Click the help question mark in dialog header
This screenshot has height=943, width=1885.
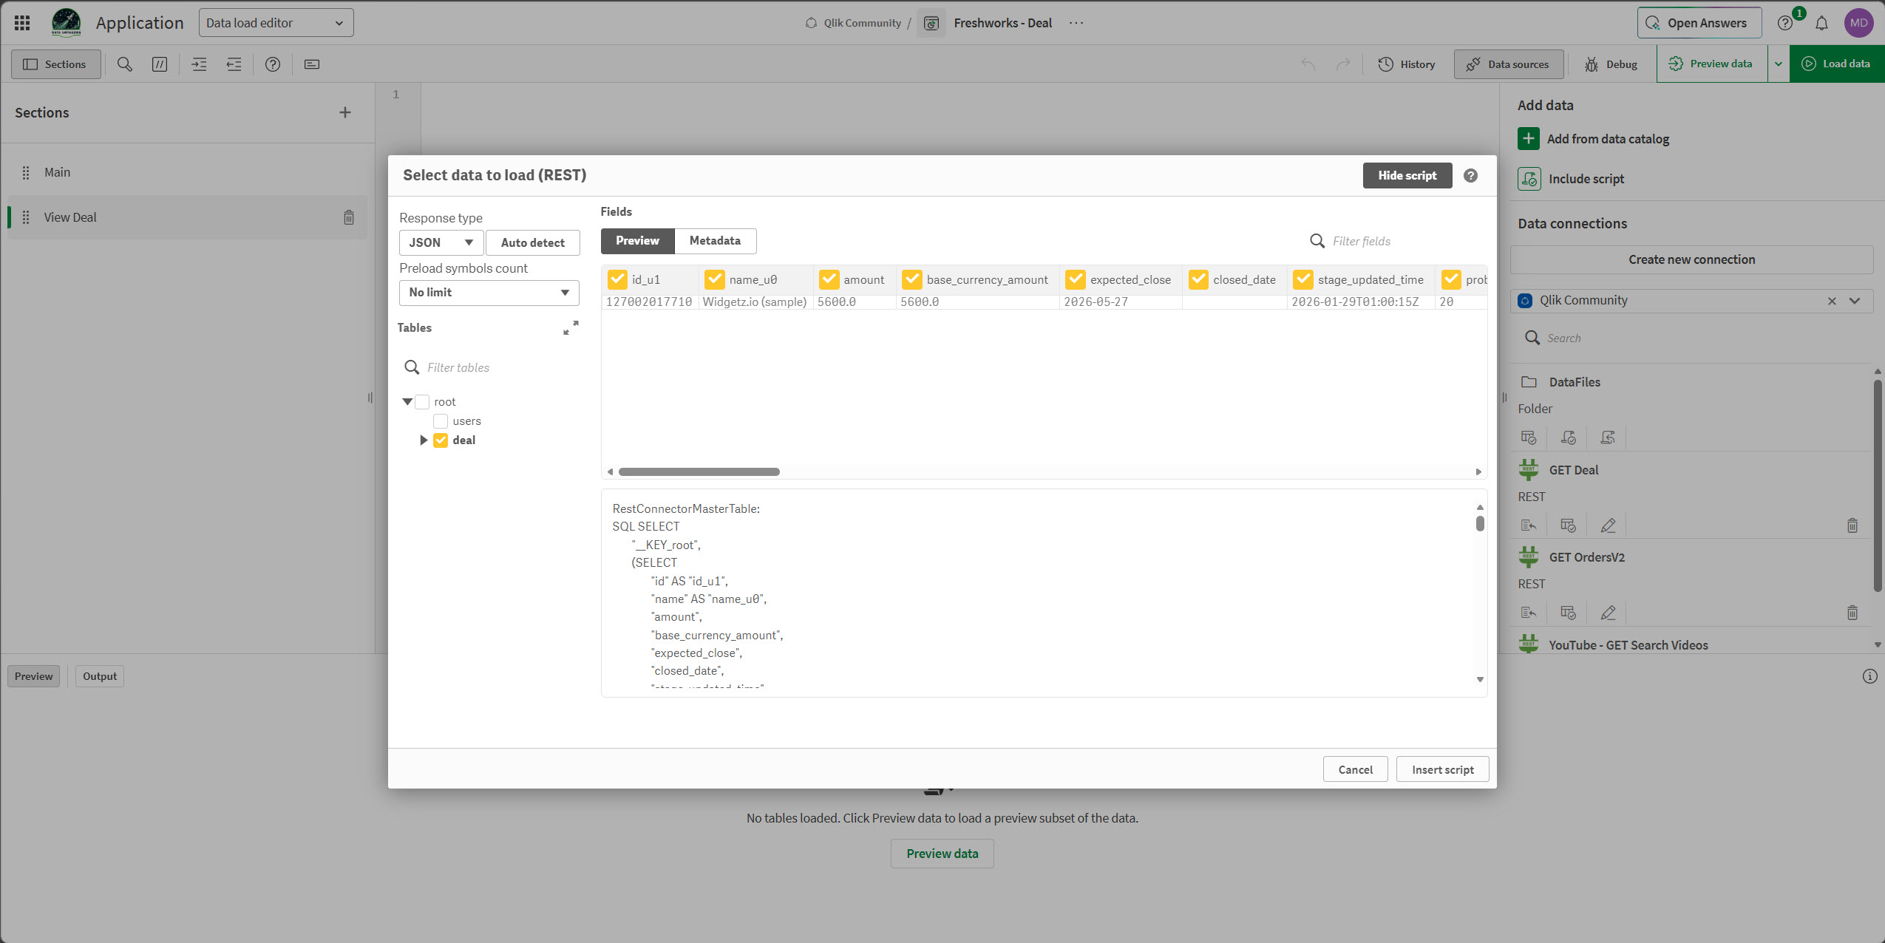[1471, 176]
